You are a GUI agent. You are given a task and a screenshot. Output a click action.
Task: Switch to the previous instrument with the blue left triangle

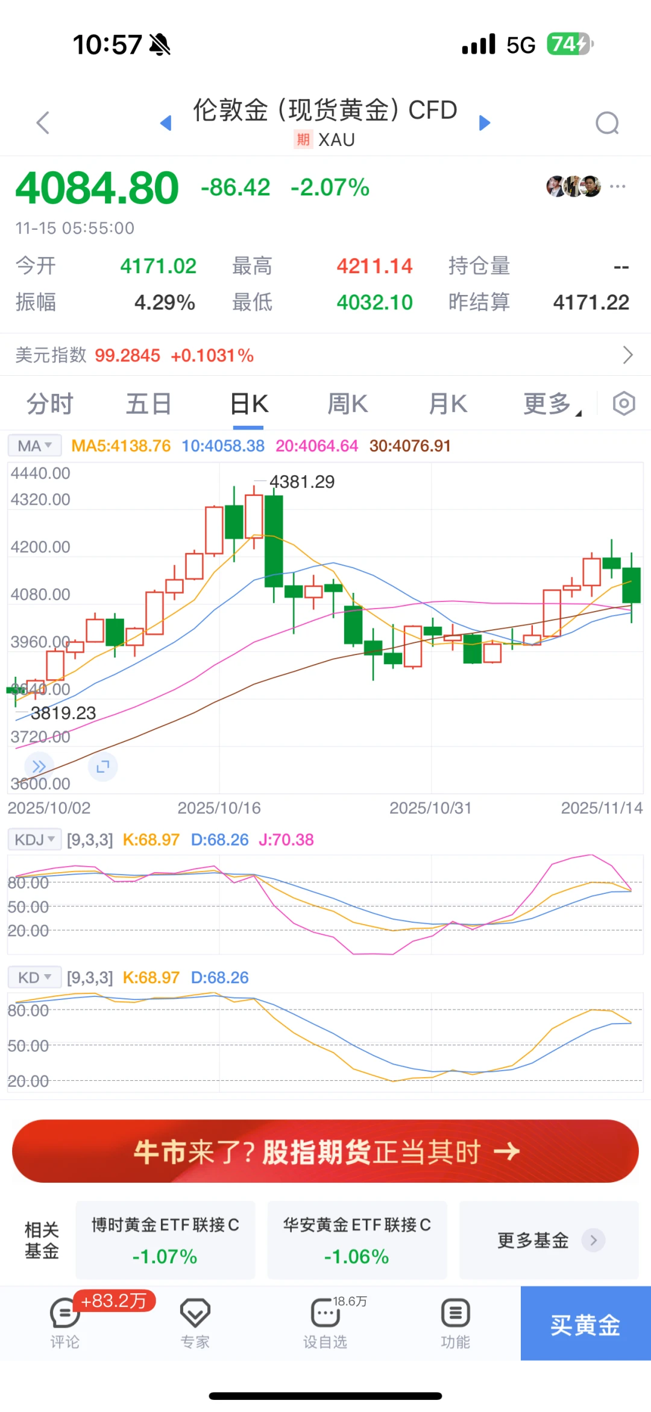coord(166,123)
